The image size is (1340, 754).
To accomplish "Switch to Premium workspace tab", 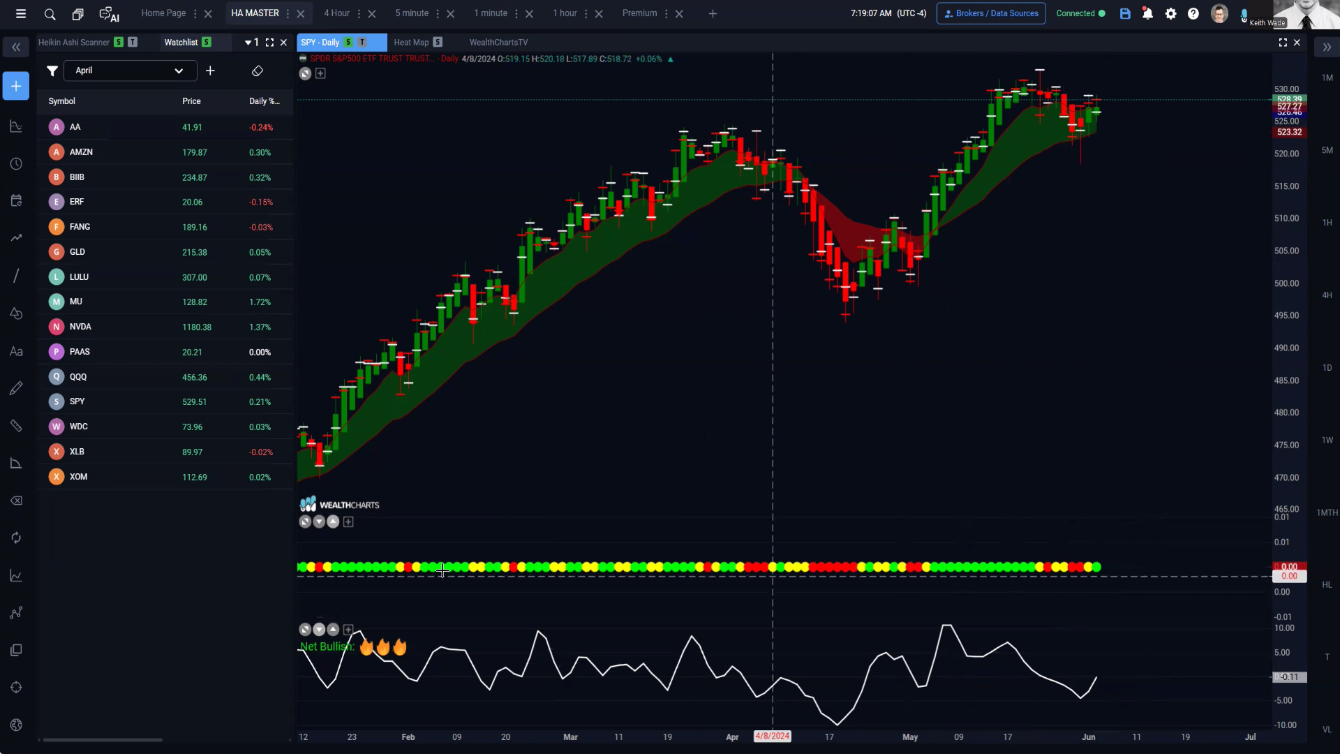I will (639, 13).
